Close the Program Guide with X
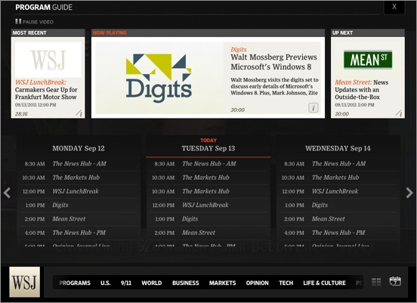Image resolution: width=417 pixels, height=303 pixels. click(x=394, y=7)
